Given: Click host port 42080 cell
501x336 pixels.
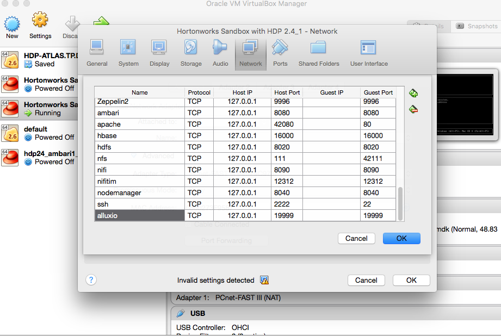Looking at the screenshot, I should (x=287, y=125).
